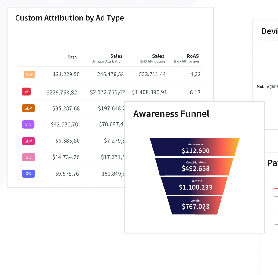This screenshot has width=278, height=275.
Task: Click the Sales BidX Attribution header
Action: pyautogui.click(x=152, y=58)
